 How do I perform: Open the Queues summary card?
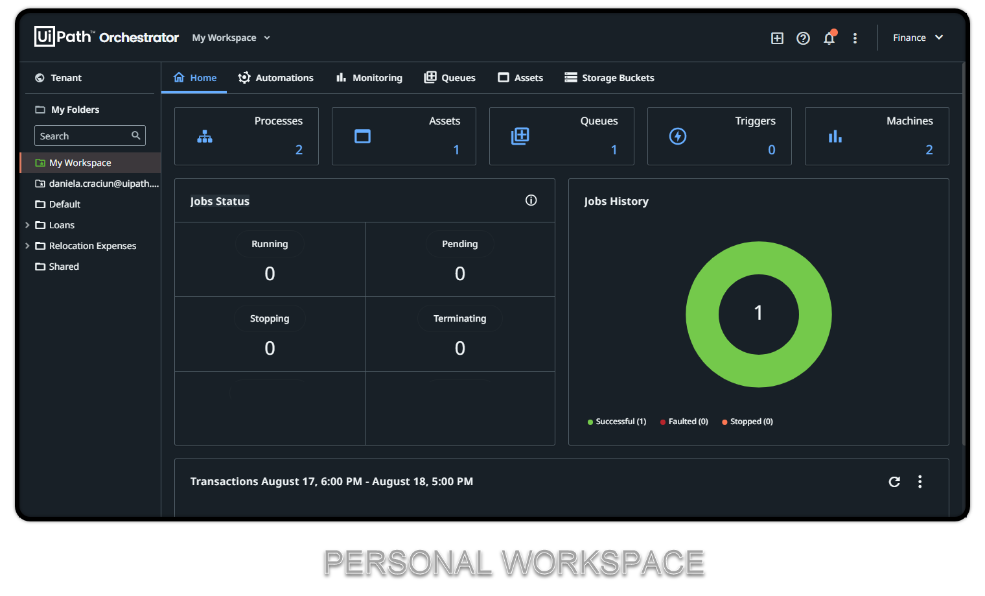tap(561, 136)
